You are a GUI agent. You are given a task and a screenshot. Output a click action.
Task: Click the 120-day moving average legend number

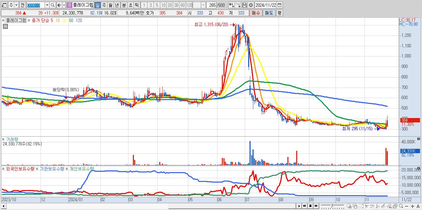[x=79, y=20]
